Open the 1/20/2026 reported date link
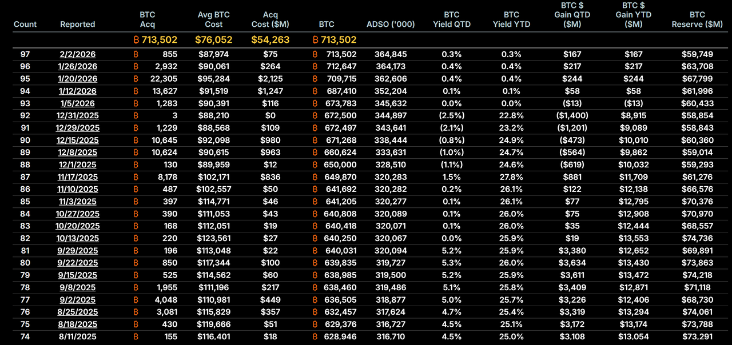 pos(78,79)
